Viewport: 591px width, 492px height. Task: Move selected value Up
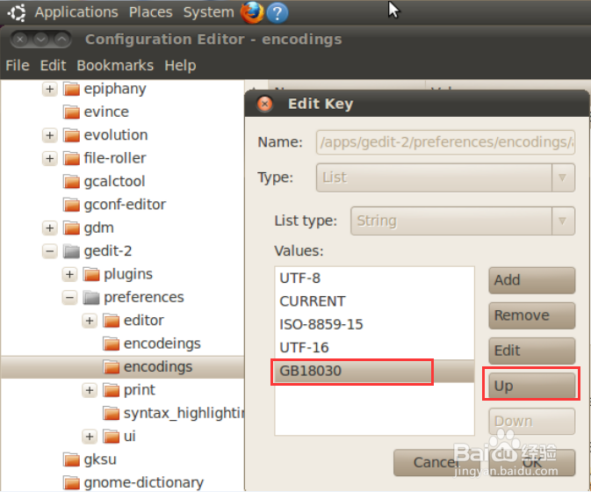(532, 386)
